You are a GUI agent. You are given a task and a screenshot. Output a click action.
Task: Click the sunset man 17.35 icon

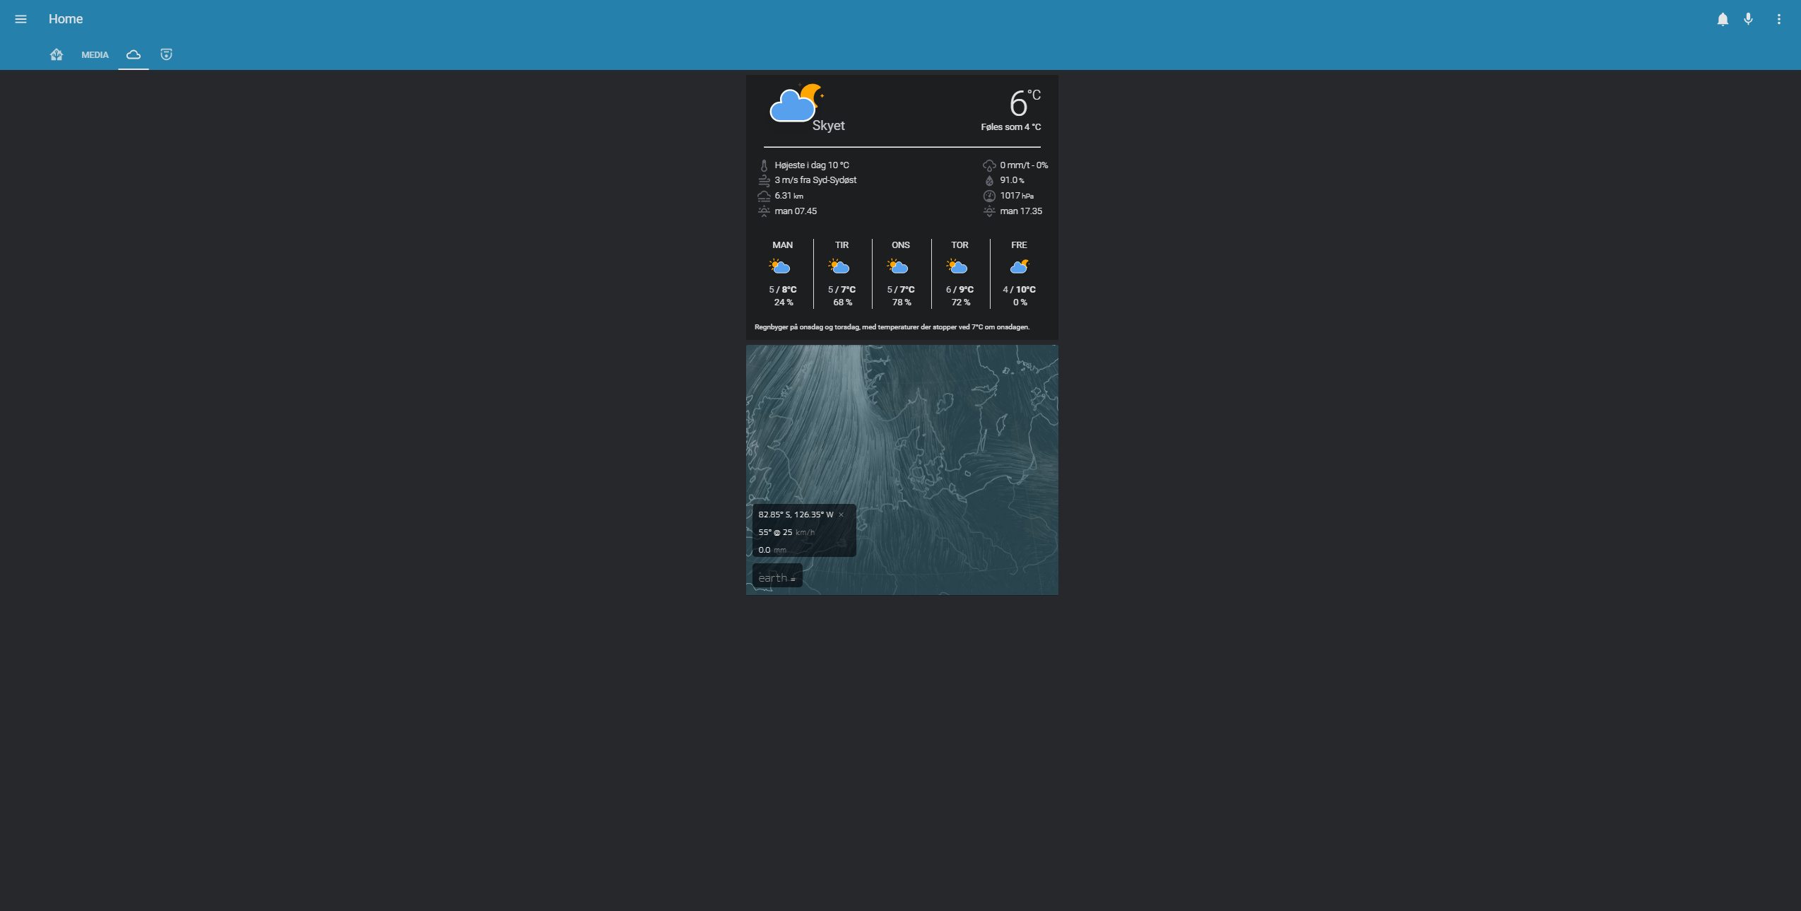point(989,211)
